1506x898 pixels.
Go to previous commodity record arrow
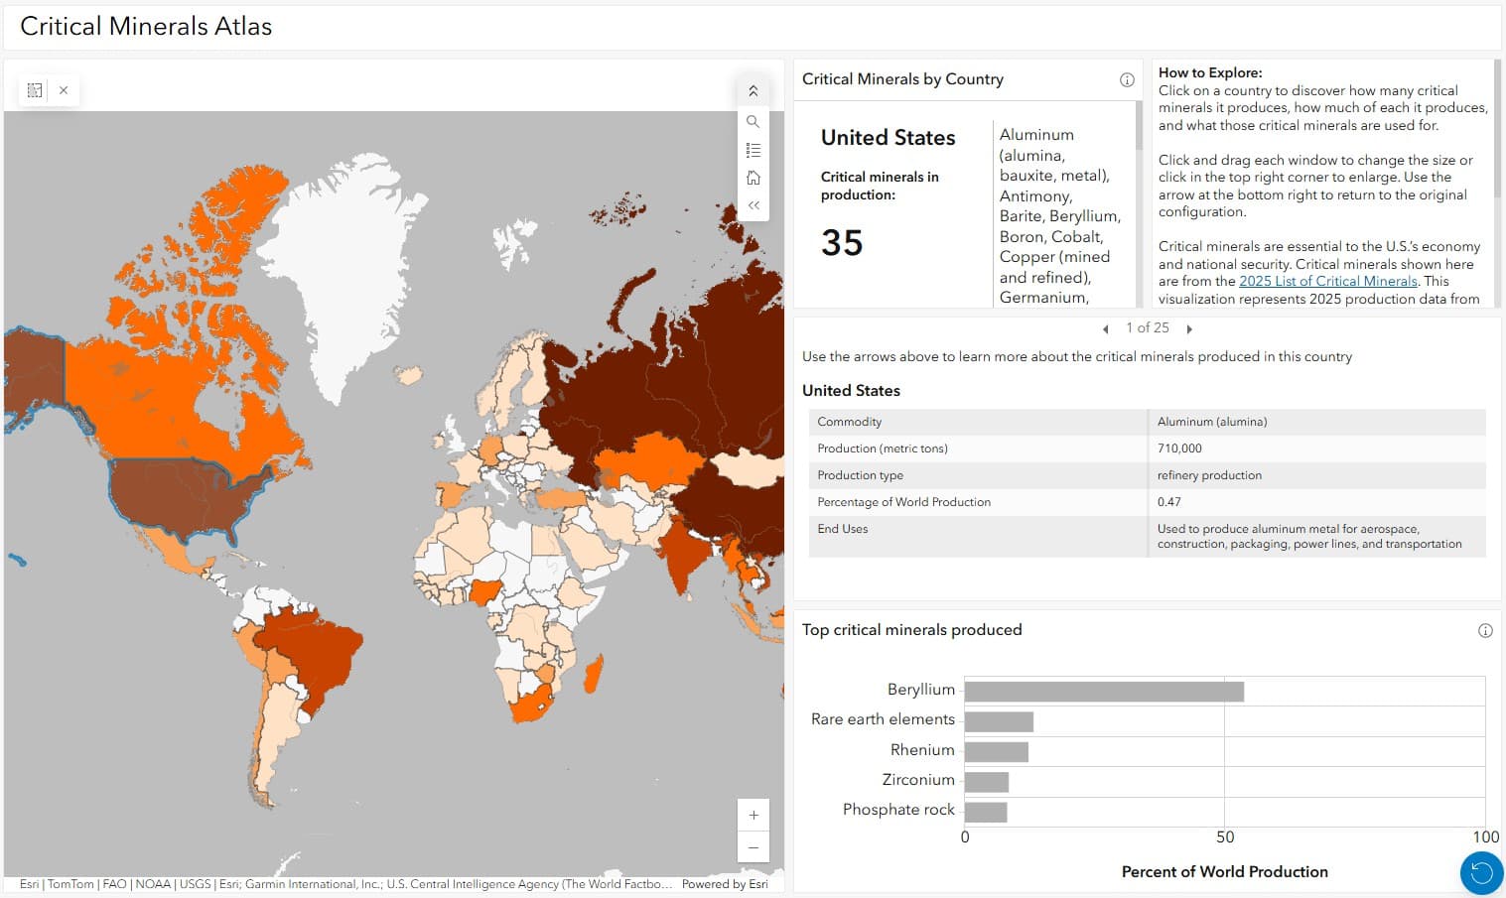1105,329
